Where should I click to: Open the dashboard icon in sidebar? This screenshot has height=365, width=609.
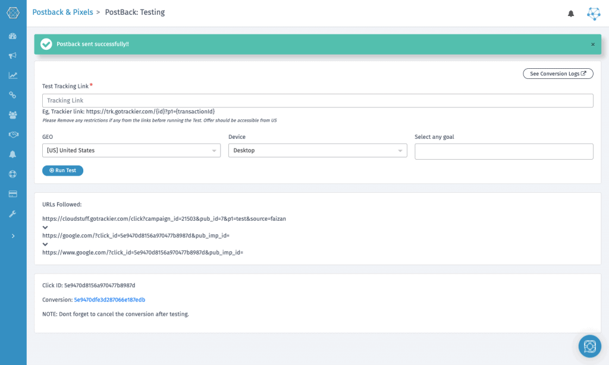pyautogui.click(x=12, y=36)
